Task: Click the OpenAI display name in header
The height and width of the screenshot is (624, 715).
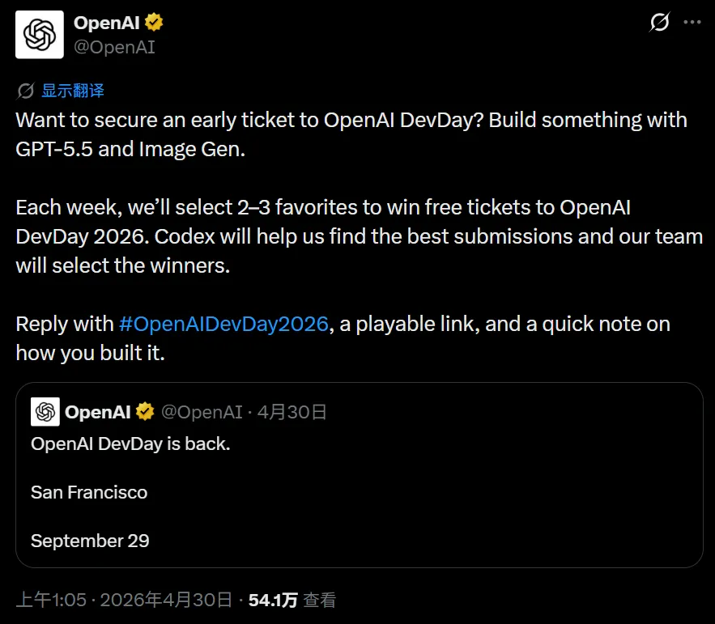Action: point(107,23)
